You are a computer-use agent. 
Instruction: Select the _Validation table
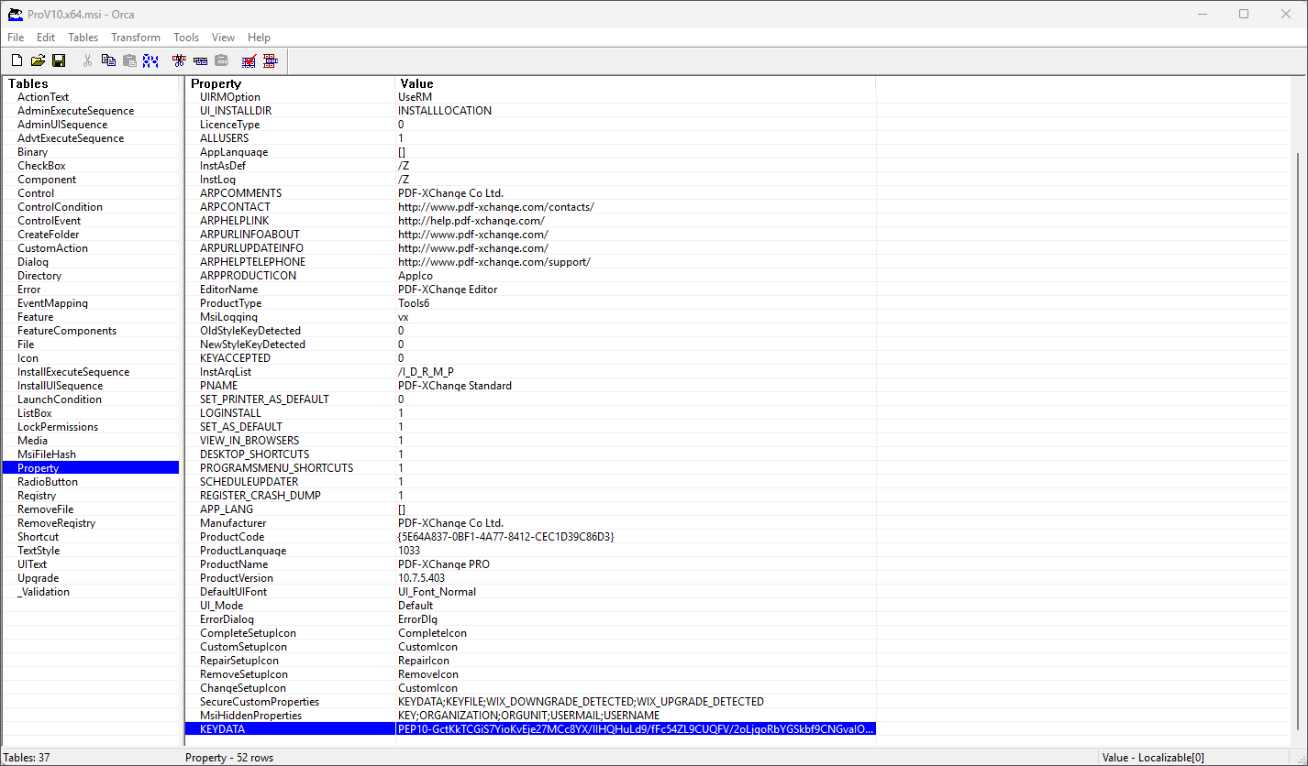coord(43,592)
